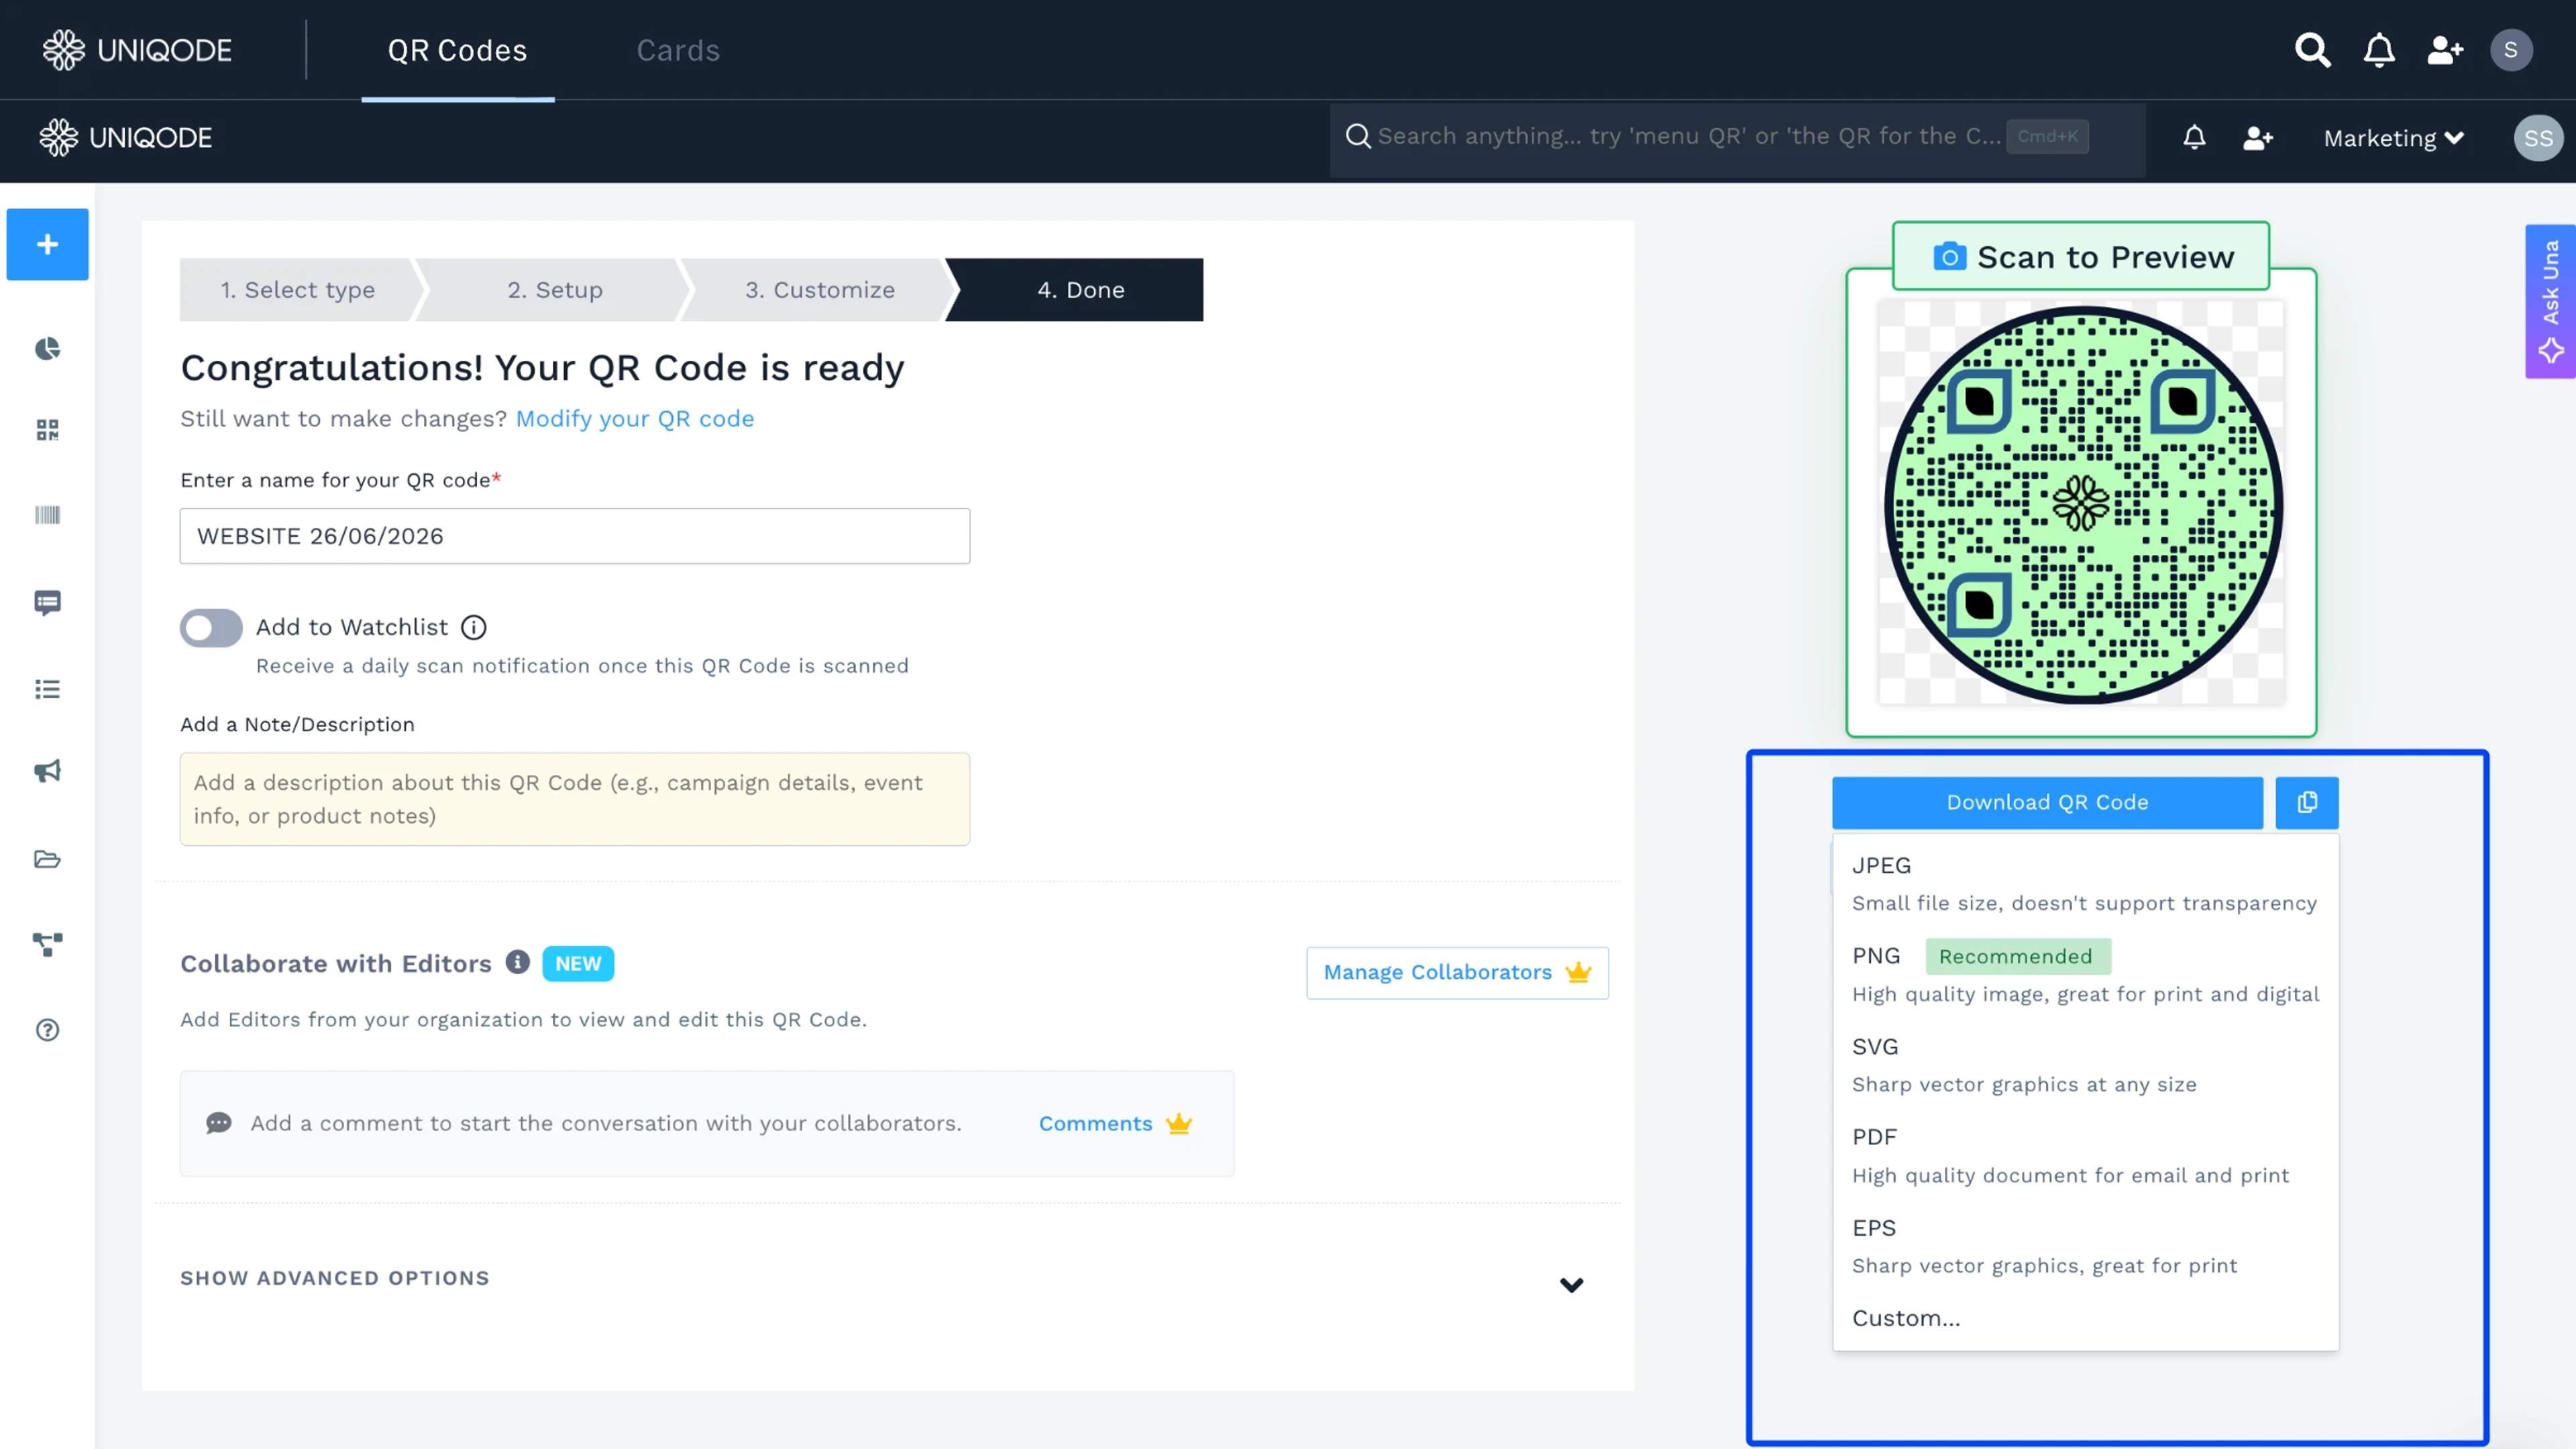This screenshot has height=1449, width=2576.
Task: Go to step 2 Setup
Action: coord(555,290)
